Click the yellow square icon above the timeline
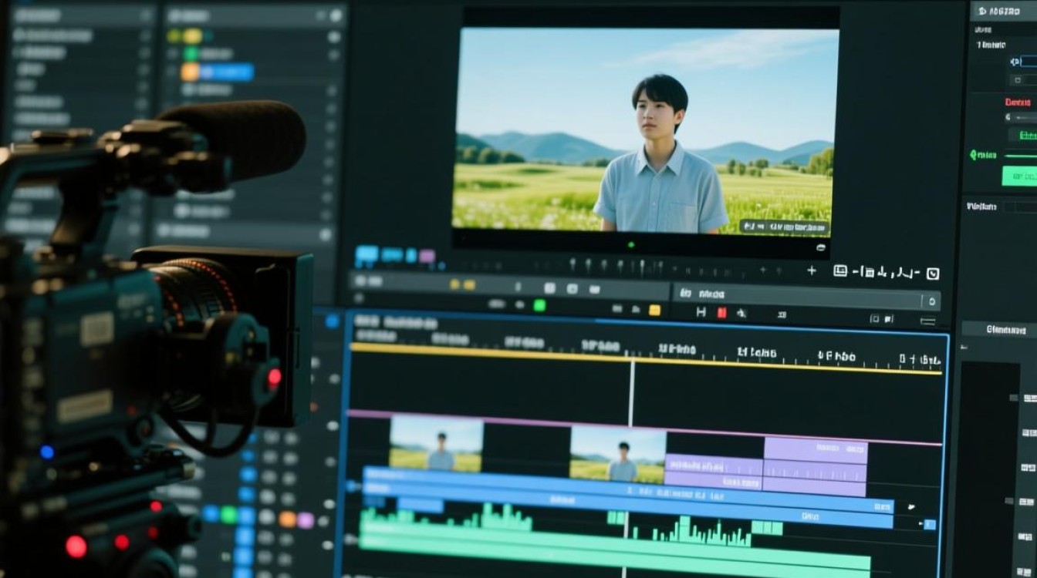 [654, 310]
